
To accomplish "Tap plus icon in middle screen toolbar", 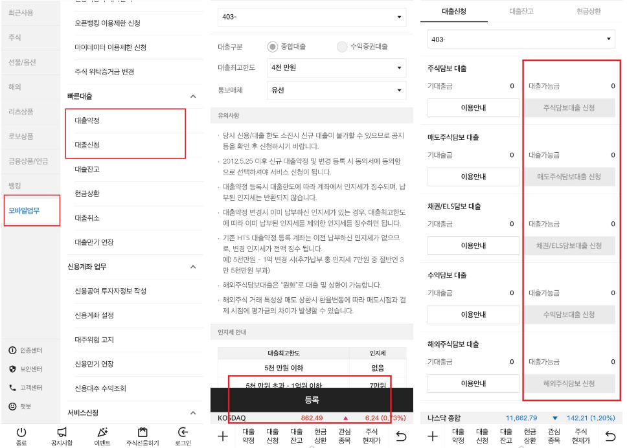I will pos(223,436).
